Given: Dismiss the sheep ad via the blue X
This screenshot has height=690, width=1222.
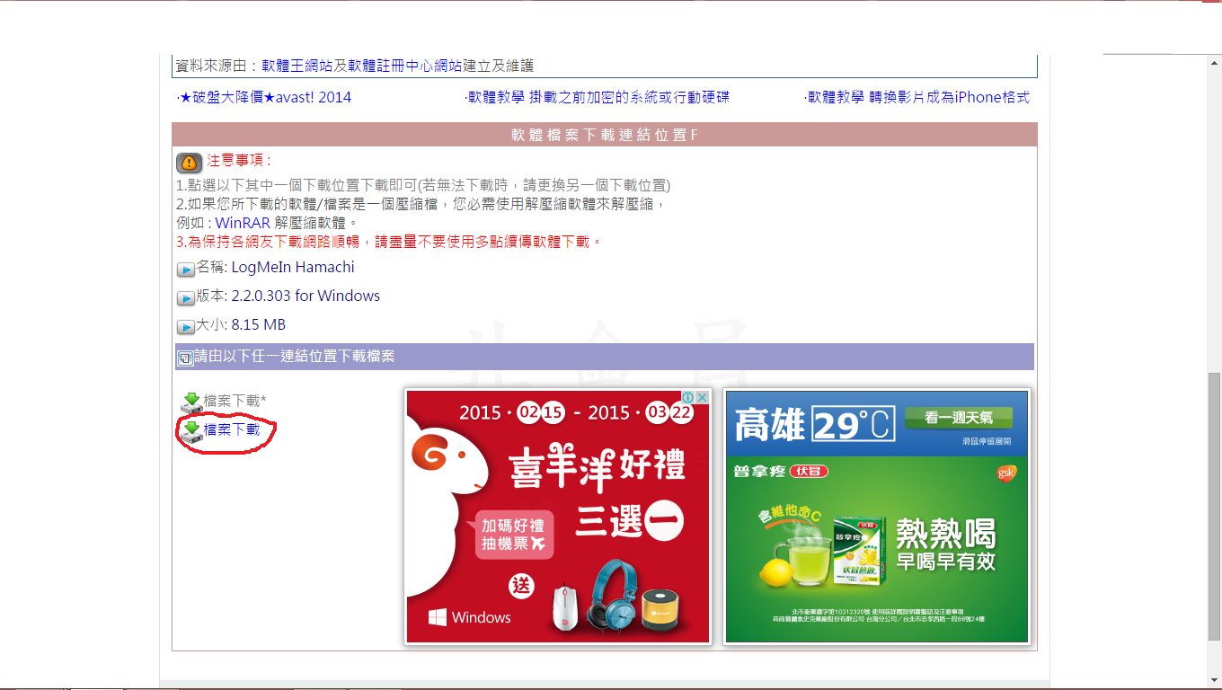Looking at the screenshot, I should click(x=701, y=398).
